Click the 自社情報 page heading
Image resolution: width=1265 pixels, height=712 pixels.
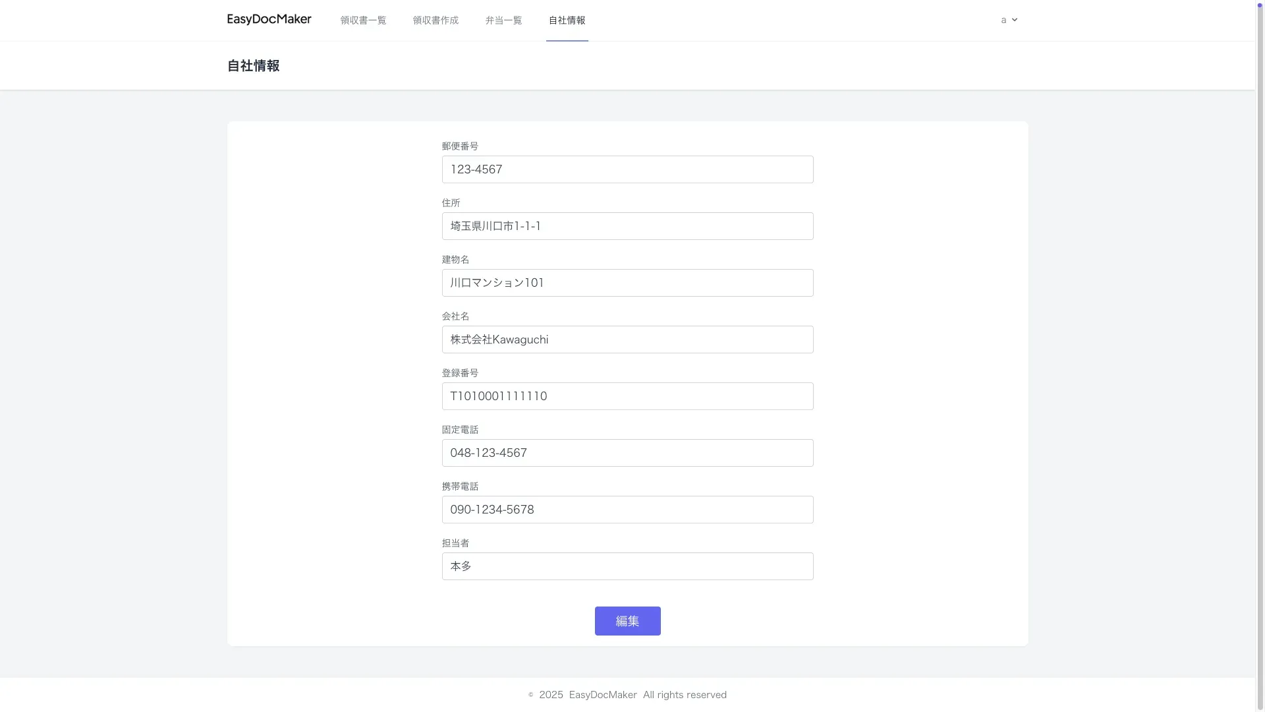[x=253, y=66]
